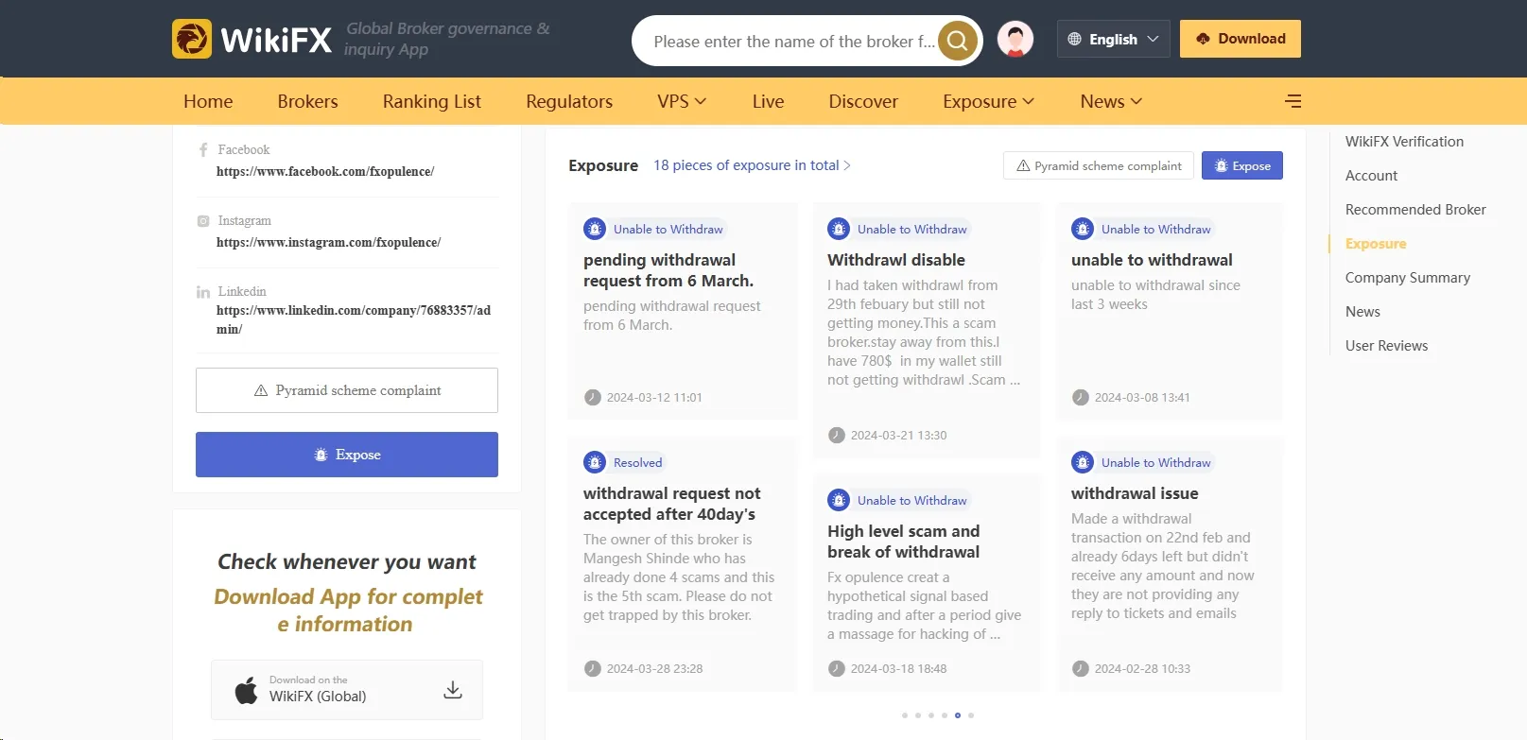1527x740 pixels.
Task: Open the Regulators page
Action: 569,101
